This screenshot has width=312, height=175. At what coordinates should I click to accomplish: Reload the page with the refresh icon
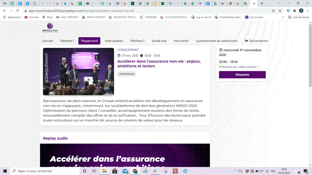[17, 11]
